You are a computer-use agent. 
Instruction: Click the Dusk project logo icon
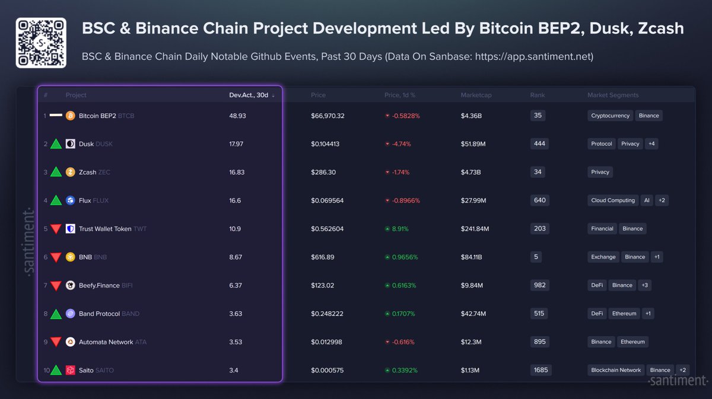pyautogui.click(x=70, y=144)
